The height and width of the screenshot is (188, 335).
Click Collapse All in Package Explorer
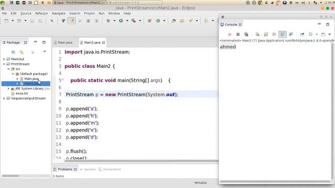[13, 52]
